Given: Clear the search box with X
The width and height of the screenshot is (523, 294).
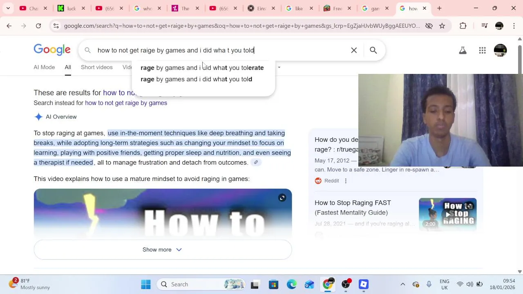Looking at the screenshot, I should [x=354, y=50].
